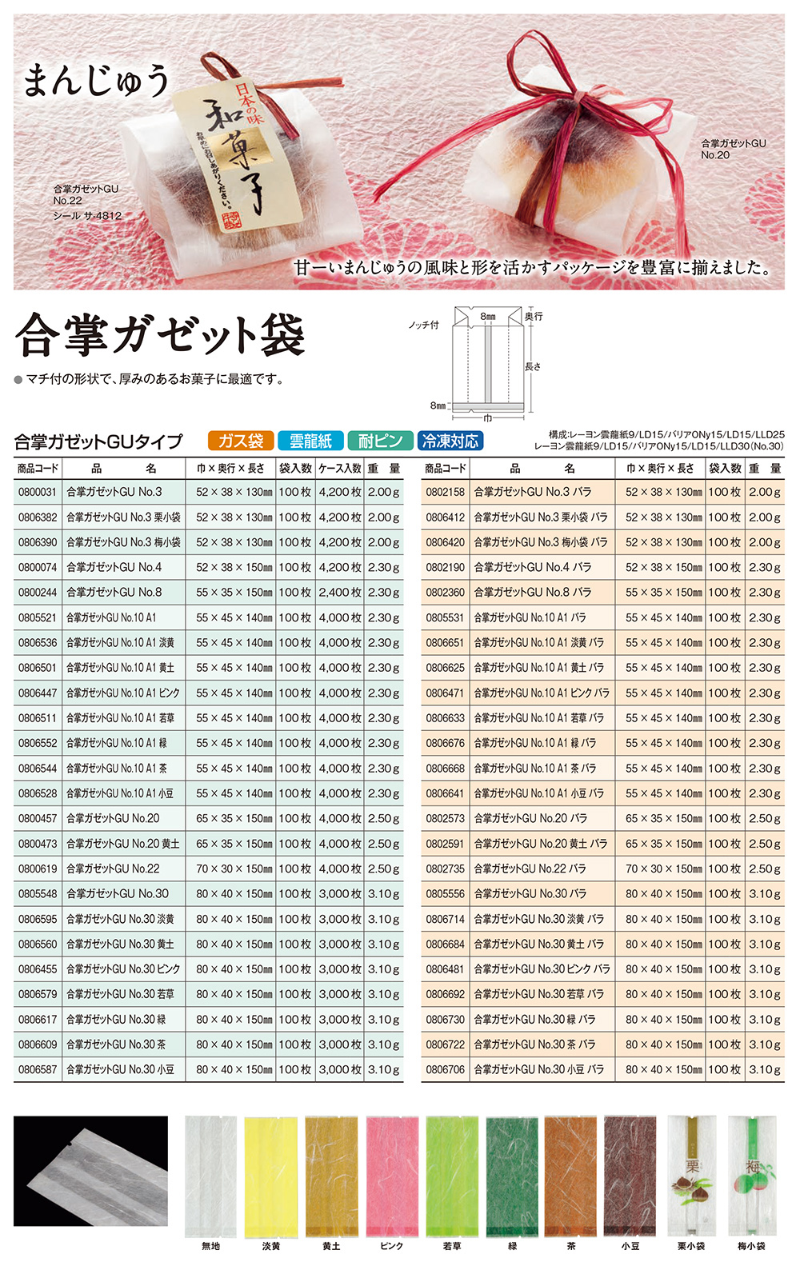This screenshot has height=1266, width=800.
Task: Click the ケース入数 column header
Action: point(340,468)
